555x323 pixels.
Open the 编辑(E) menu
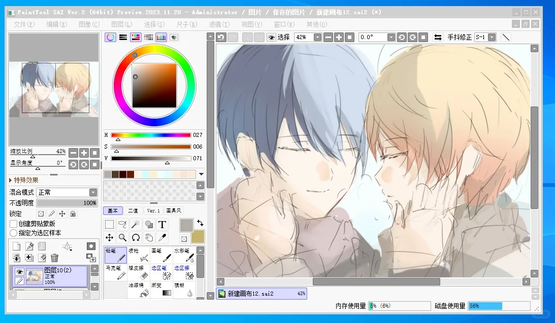click(x=57, y=24)
